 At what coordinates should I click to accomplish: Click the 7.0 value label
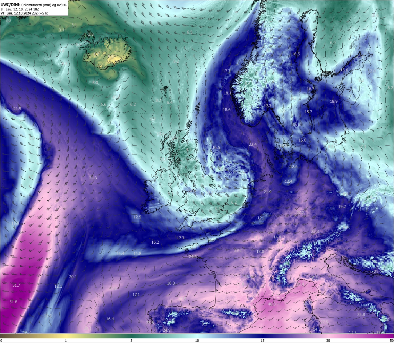tap(8, 21)
